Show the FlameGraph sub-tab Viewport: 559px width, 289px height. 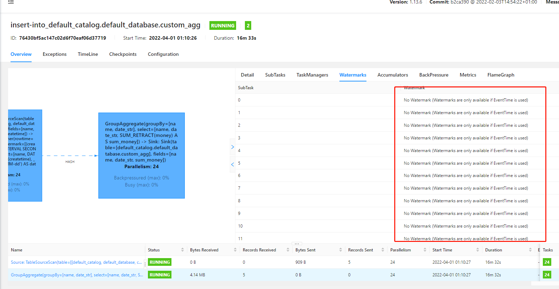501,75
